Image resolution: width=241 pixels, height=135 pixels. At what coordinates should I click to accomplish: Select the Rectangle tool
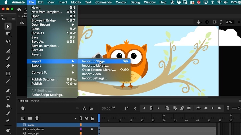[x=8, y=74]
